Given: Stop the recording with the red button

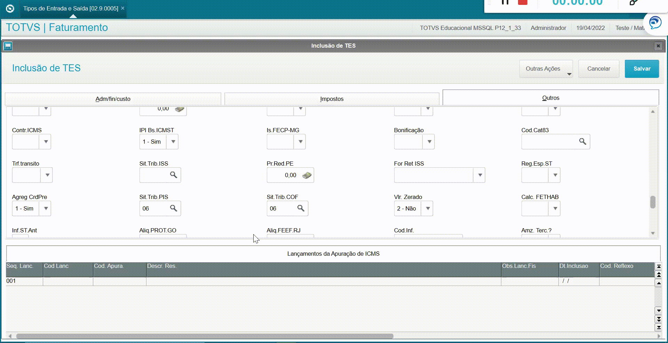Looking at the screenshot, I should (x=523, y=2).
